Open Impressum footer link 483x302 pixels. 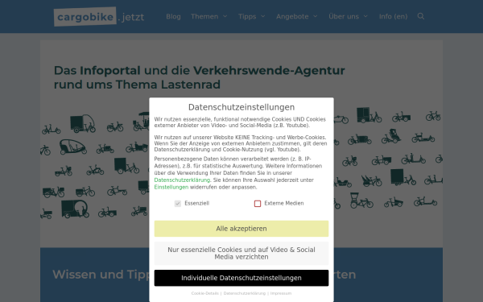pyautogui.click(x=281, y=293)
